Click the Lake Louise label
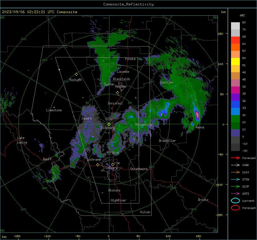 coord(22,140)
